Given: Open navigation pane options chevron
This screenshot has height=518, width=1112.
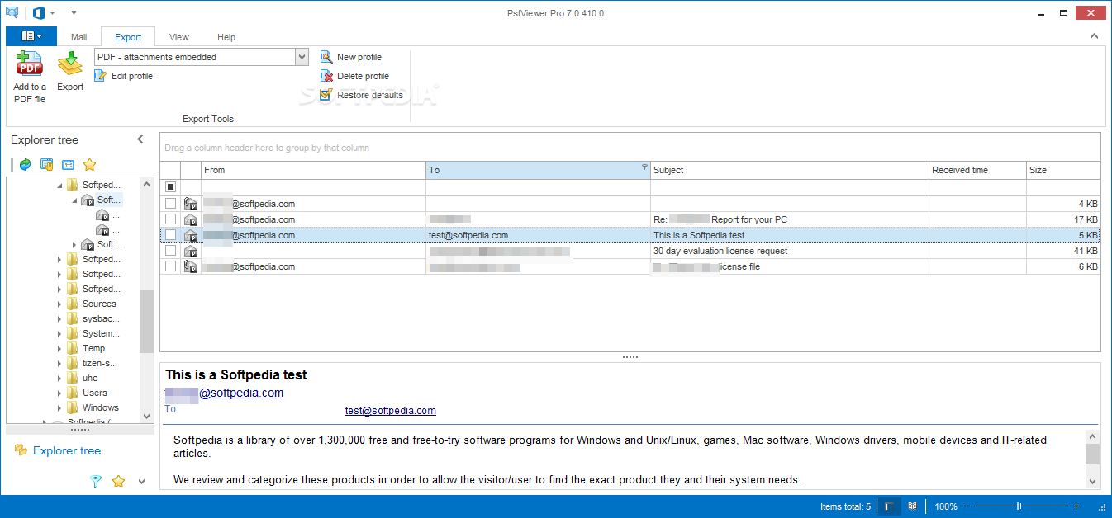Looking at the screenshot, I should (141, 482).
